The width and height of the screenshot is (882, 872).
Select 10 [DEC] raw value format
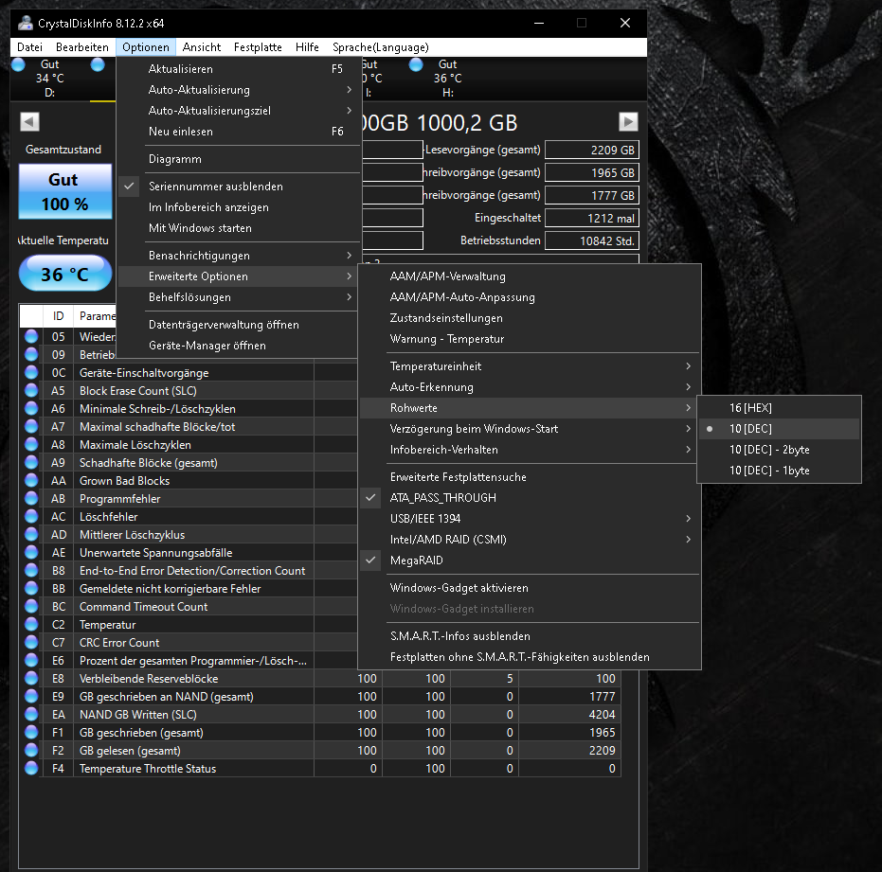(779, 428)
